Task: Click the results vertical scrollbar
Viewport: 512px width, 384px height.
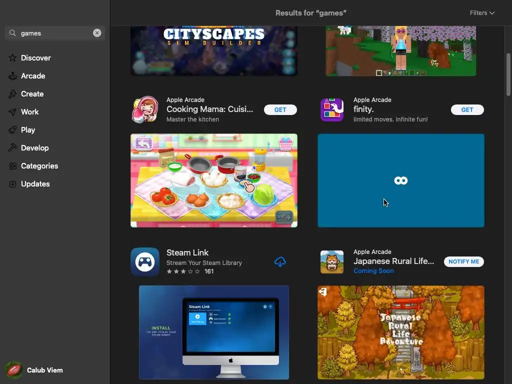Action: coord(508,74)
